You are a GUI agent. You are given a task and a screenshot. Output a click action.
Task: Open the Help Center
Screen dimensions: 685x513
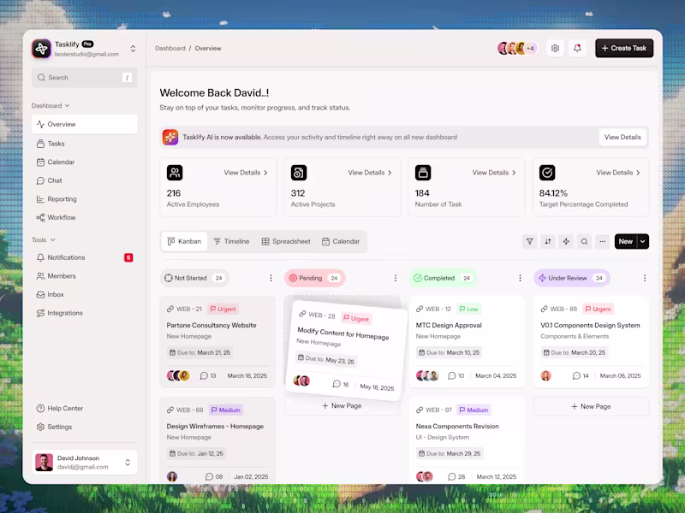pos(84,409)
